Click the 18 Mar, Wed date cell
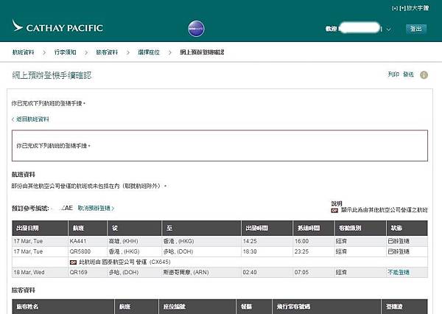This screenshot has height=314, width=442. pyautogui.click(x=40, y=272)
